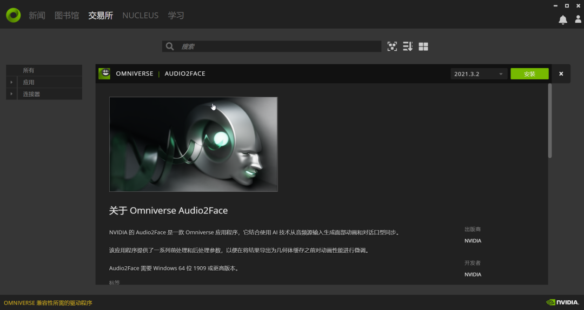Select the 应用 category label
The height and width of the screenshot is (310, 584).
[x=29, y=82]
